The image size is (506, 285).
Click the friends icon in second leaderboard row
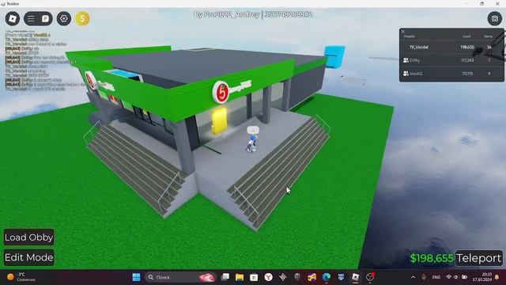coord(406,60)
